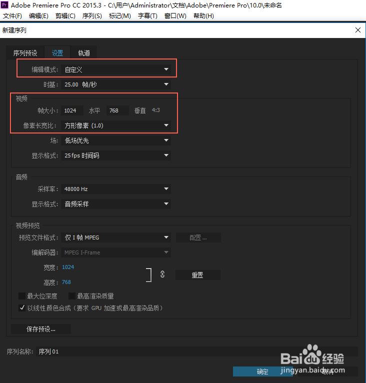Open the 序列(S) menu
The width and height of the screenshot is (366, 383).
tap(92, 16)
